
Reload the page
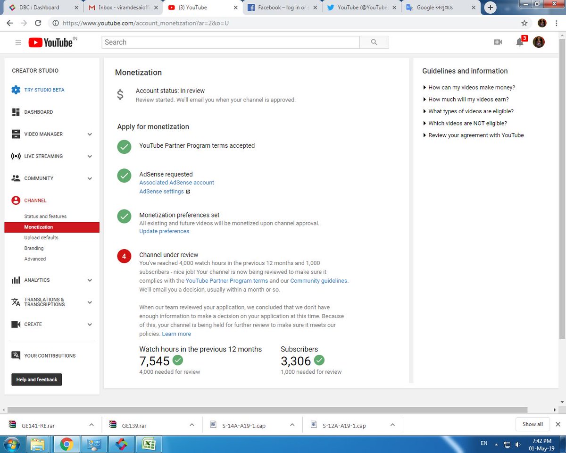[x=38, y=23]
